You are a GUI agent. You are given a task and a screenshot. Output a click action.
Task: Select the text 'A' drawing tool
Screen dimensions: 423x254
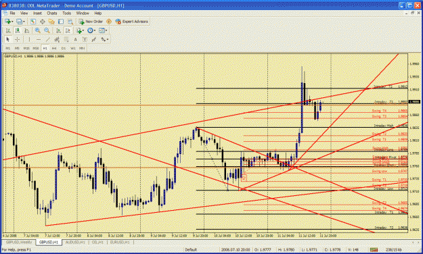coord(76,39)
